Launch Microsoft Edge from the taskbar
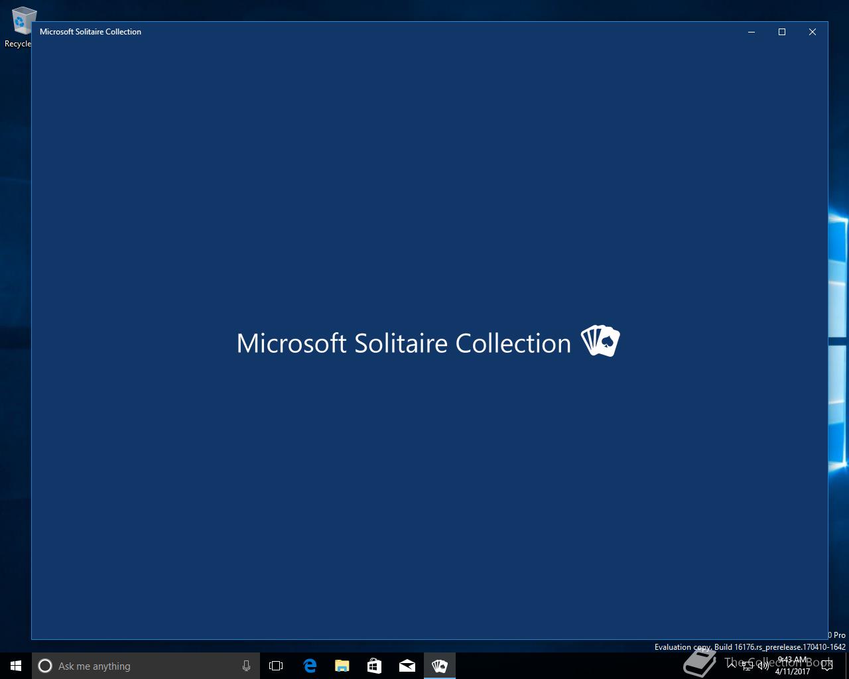849x679 pixels. click(310, 666)
